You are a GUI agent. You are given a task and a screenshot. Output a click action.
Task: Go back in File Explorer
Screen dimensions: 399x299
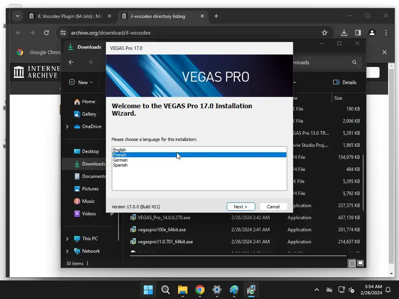click(71, 62)
